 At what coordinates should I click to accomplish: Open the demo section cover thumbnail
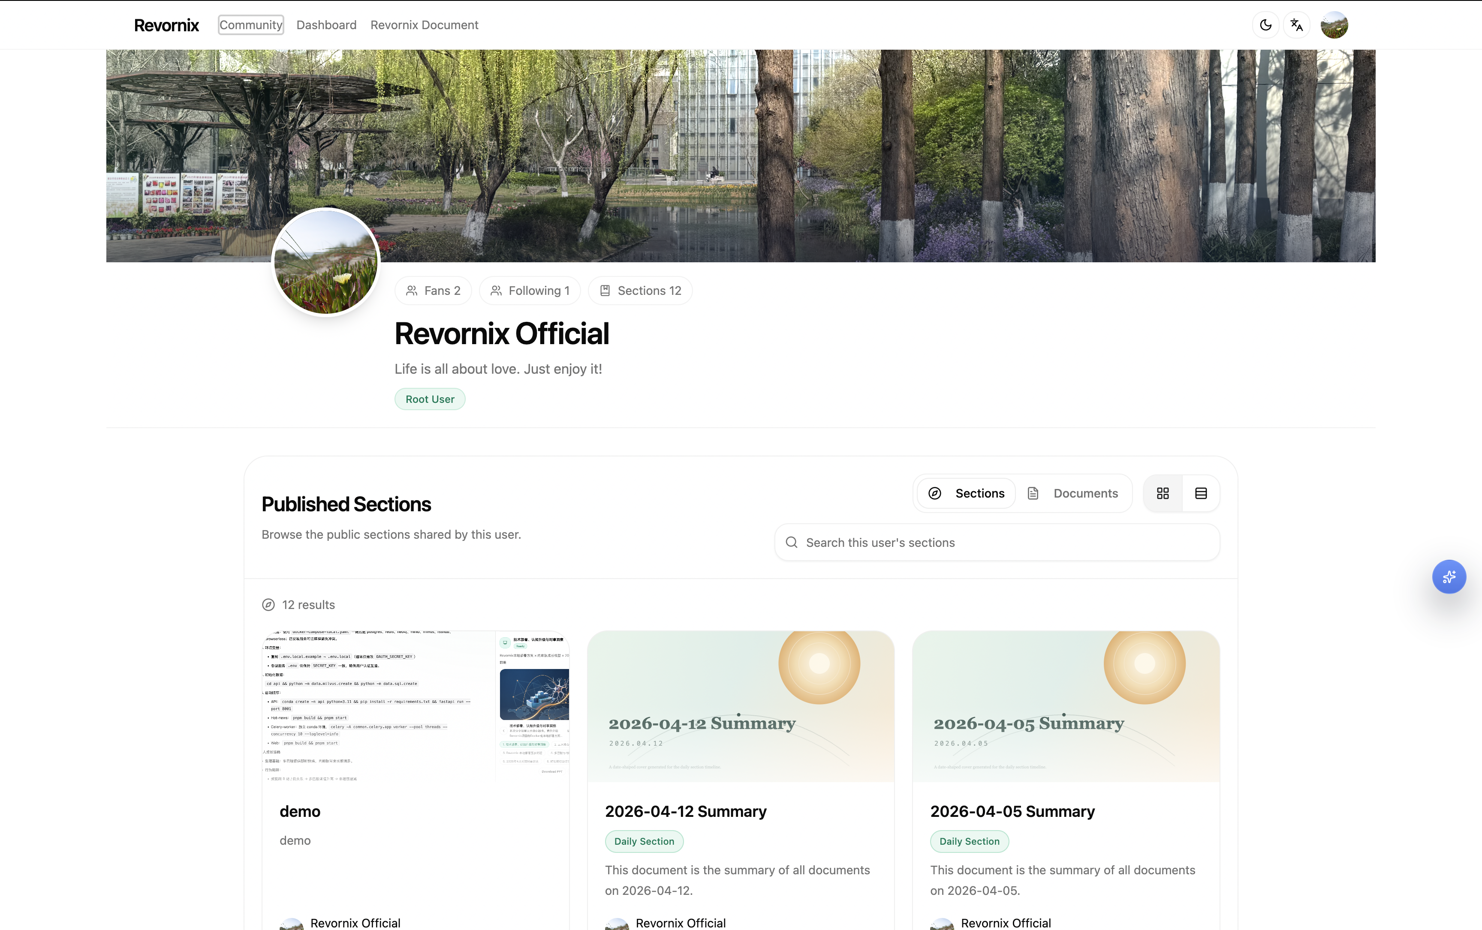pyautogui.click(x=416, y=706)
